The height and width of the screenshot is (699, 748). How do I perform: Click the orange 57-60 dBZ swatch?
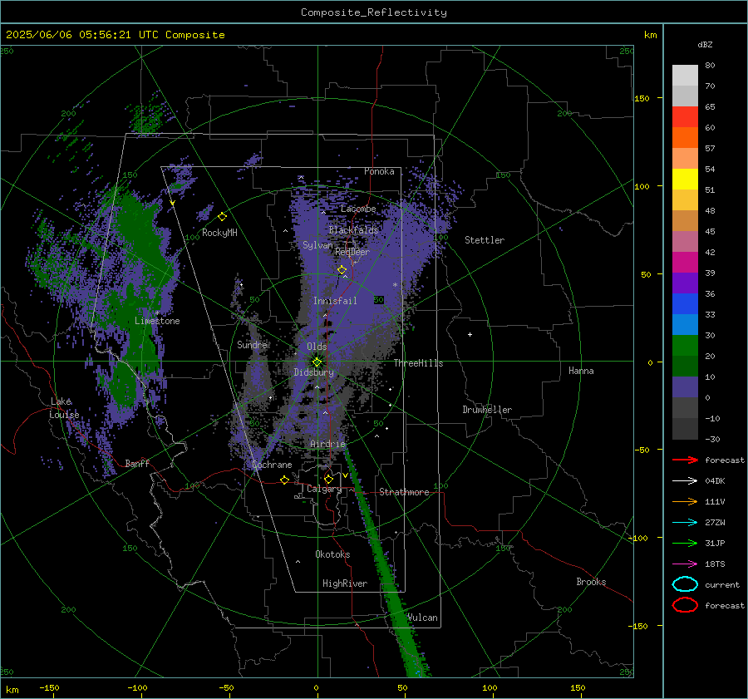coord(685,137)
